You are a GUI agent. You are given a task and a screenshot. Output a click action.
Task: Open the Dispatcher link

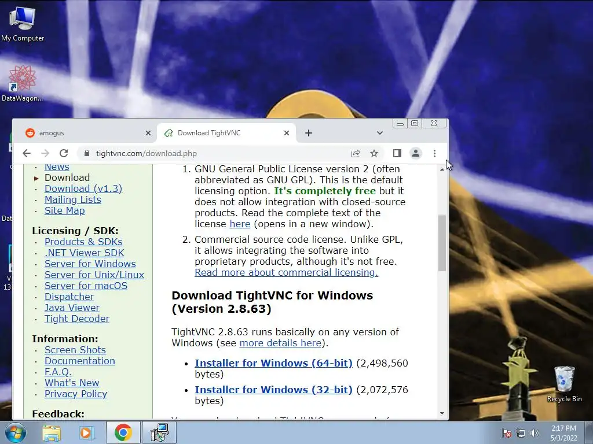click(x=69, y=297)
